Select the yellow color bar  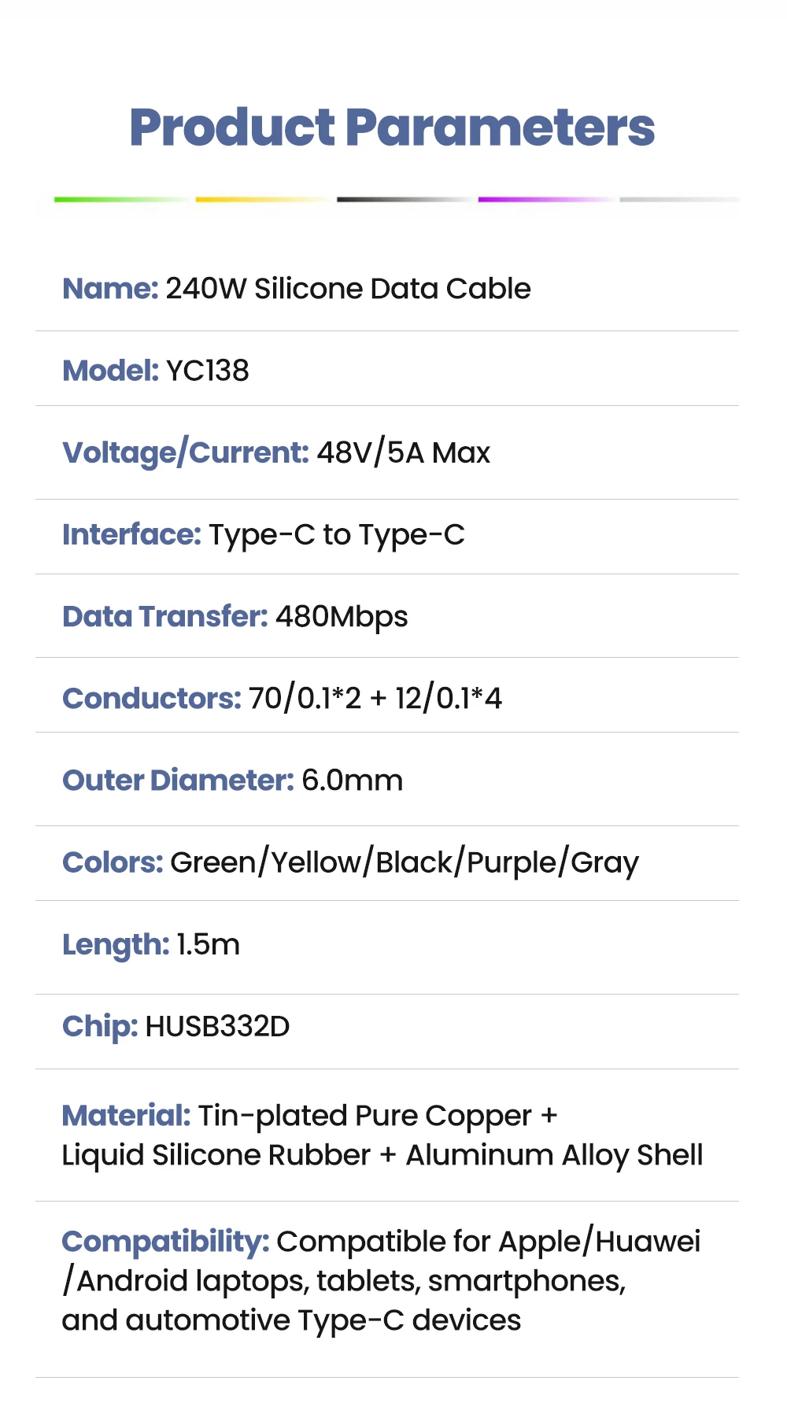pyautogui.click(x=261, y=200)
